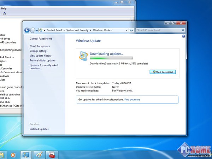
Task: Open Help via the blue question icon
Action: click(x=183, y=36)
